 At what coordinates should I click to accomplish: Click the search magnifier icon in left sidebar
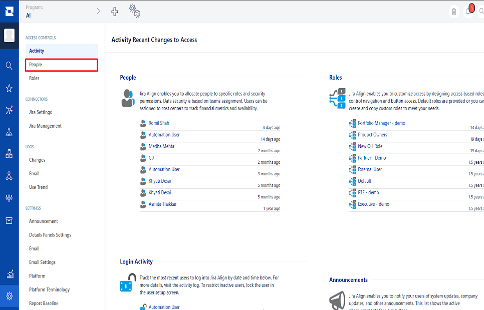point(9,66)
